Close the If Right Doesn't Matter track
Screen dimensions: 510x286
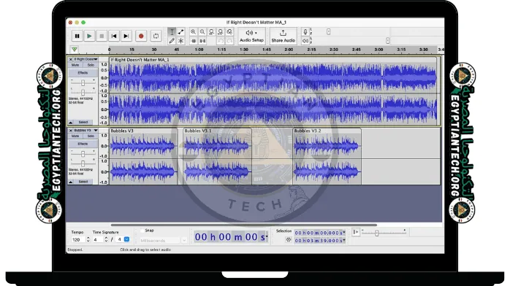[71, 59]
